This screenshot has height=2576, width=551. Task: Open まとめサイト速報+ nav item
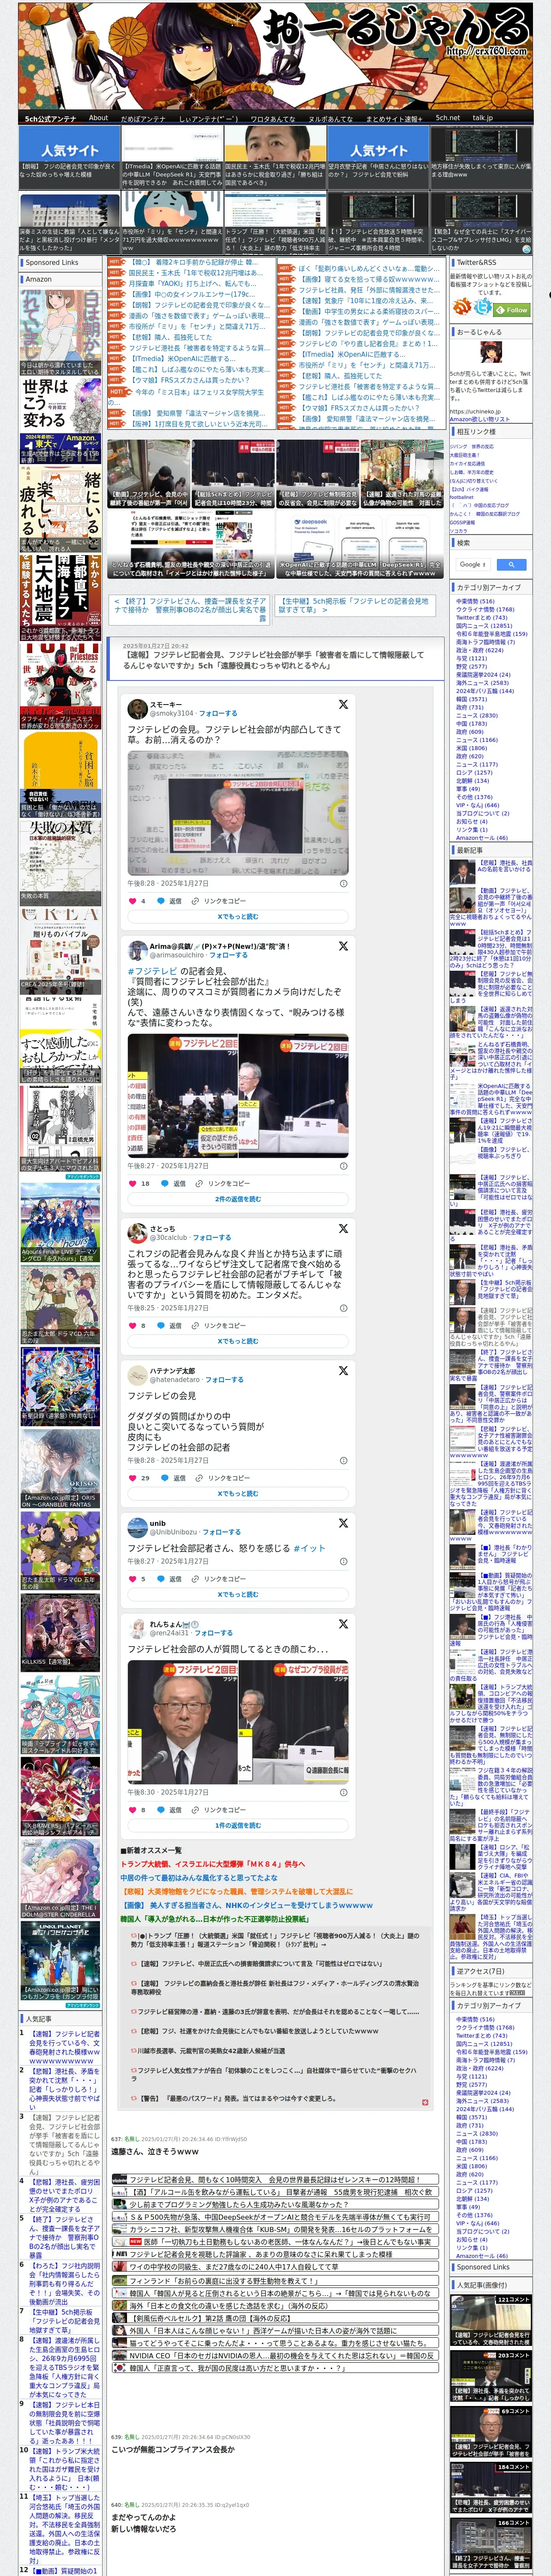(x=394, y=118)
